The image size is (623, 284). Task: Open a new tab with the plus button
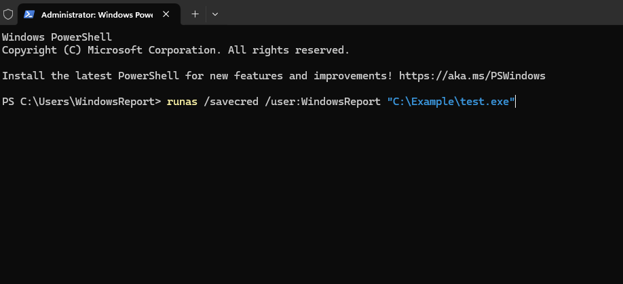pyautogui.click(x=195, y=14)
